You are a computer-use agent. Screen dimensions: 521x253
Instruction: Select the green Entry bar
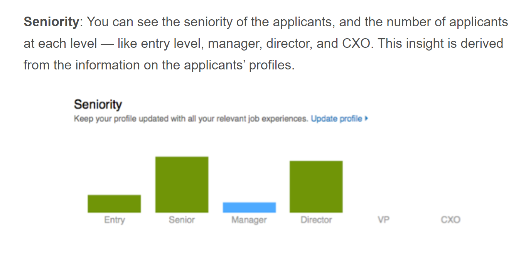[x=114, y=204]
